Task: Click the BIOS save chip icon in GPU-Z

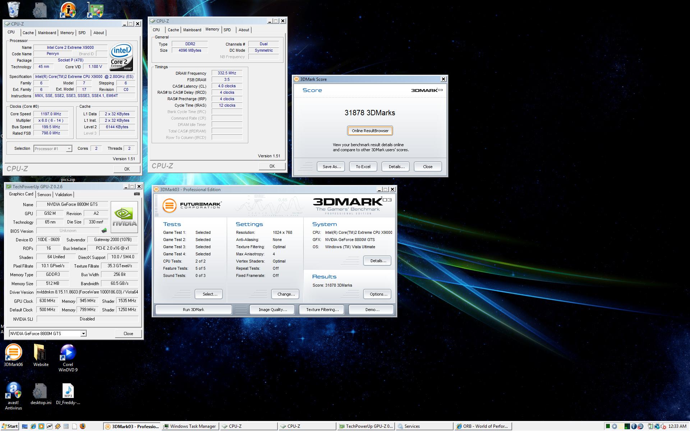Action: click(104, 231)
